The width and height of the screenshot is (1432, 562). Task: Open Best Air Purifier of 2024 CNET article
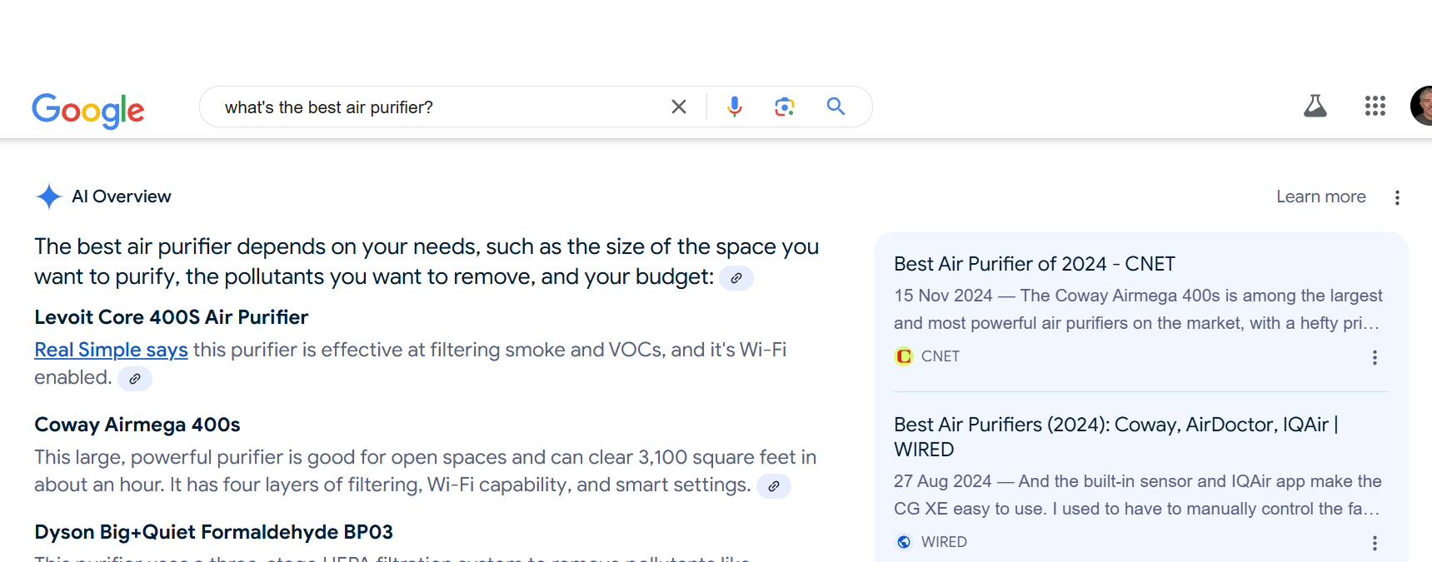coord(1035,264)
